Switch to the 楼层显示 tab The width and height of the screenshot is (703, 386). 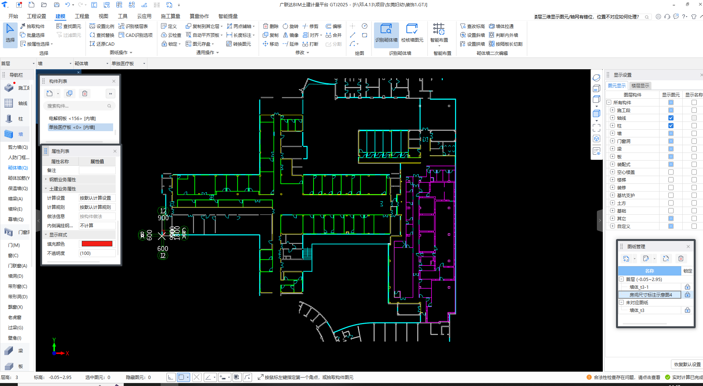[640, 85]
